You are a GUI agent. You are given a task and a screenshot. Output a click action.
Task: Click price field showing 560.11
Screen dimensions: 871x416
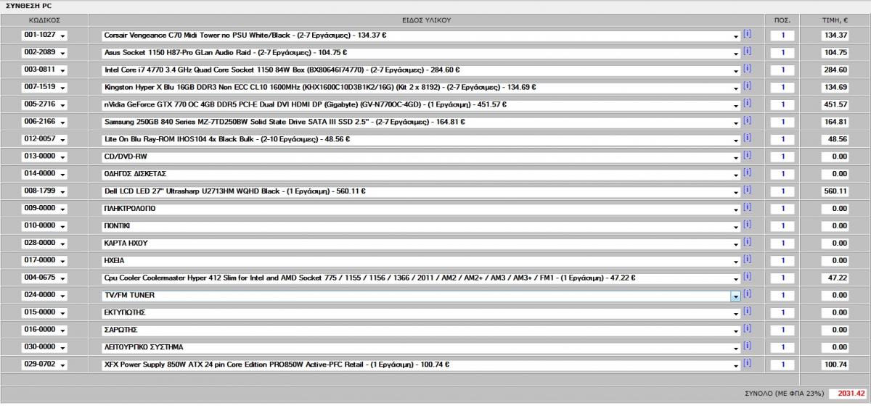(x=835, y=191)
